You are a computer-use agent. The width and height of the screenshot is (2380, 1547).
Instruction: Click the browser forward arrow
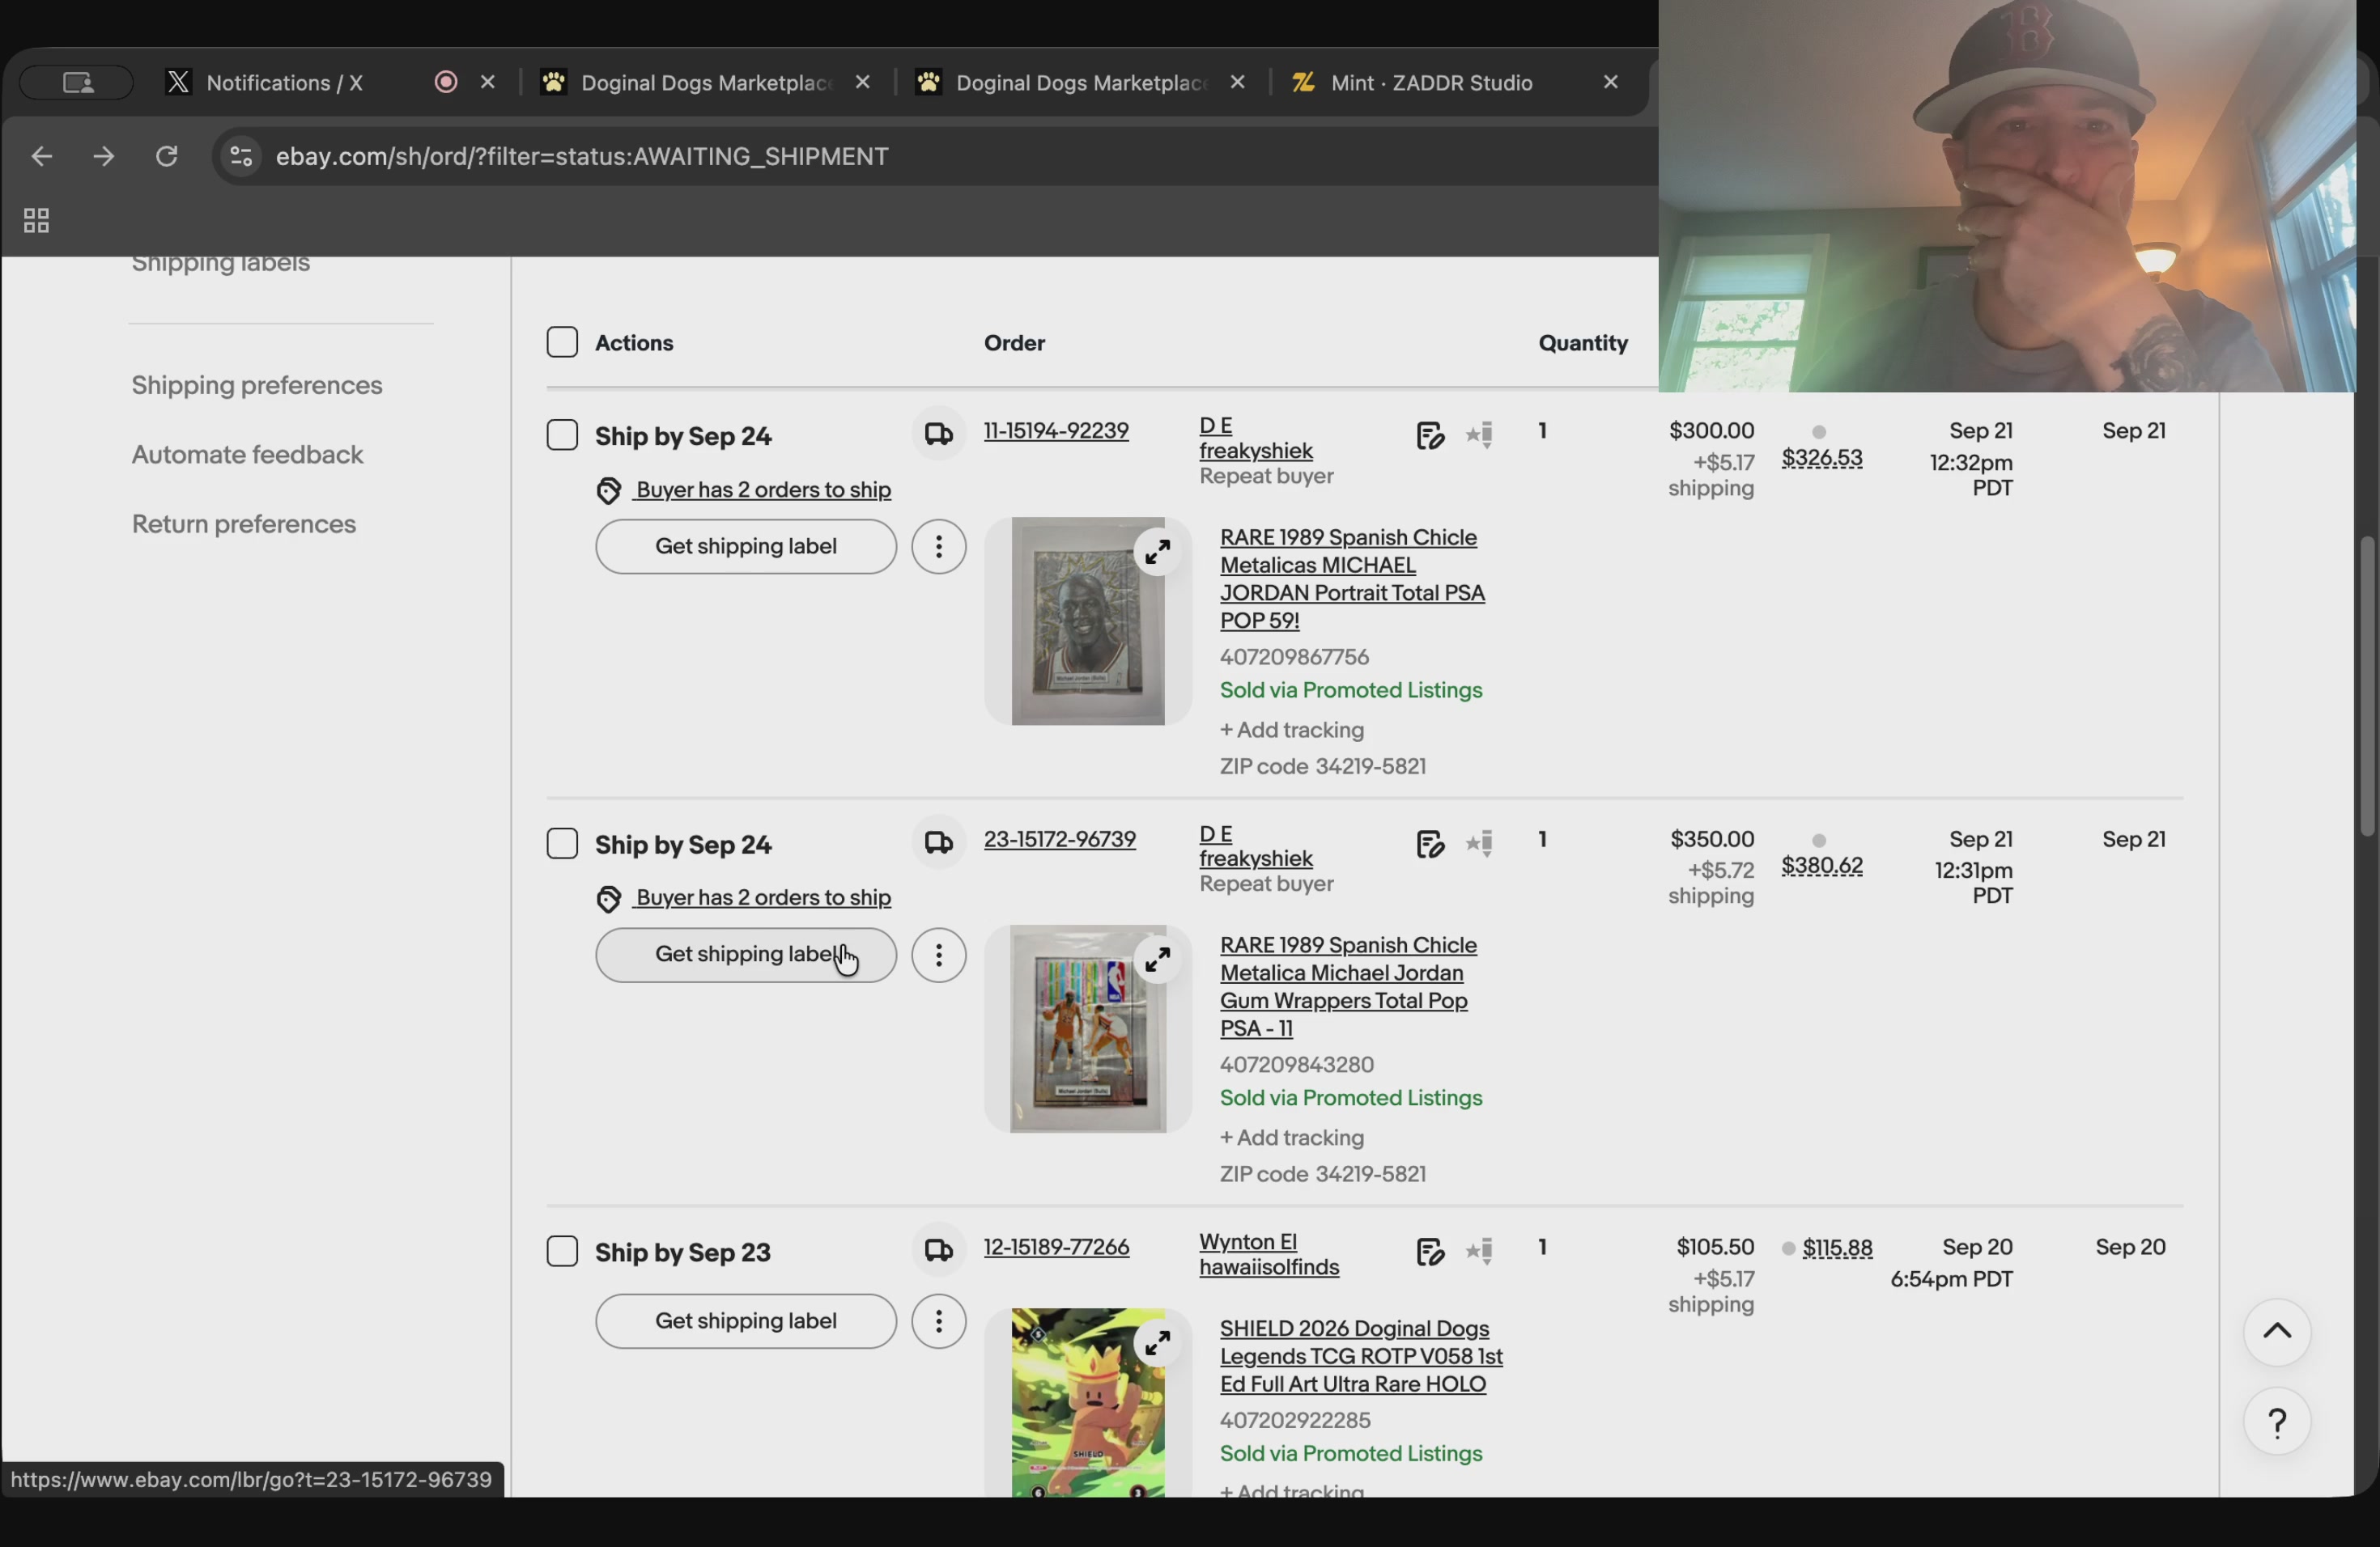pyautogui.click(x=104, y=157)
